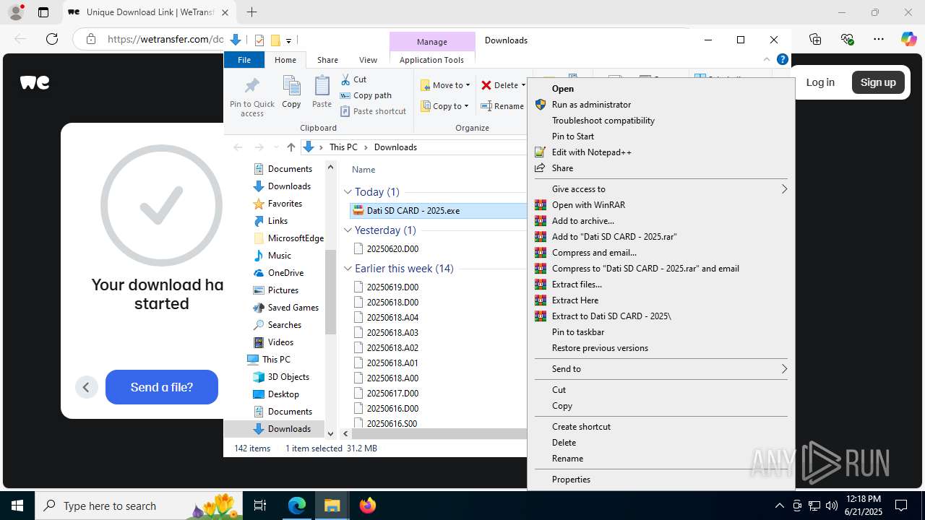Click Firefox icon in taskbar
925x520 pixels.
click(x=368, y=506)
